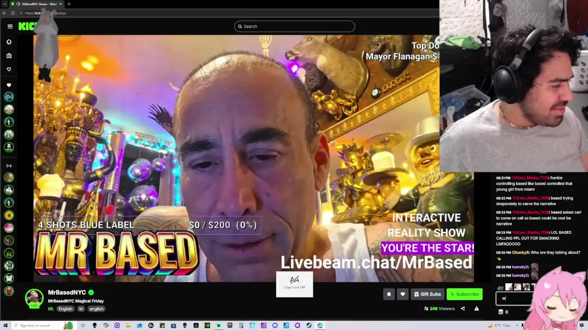Open MrBasedNYC channel avatar with LIVE badge
588x330 pixels.
pos(34,298)
